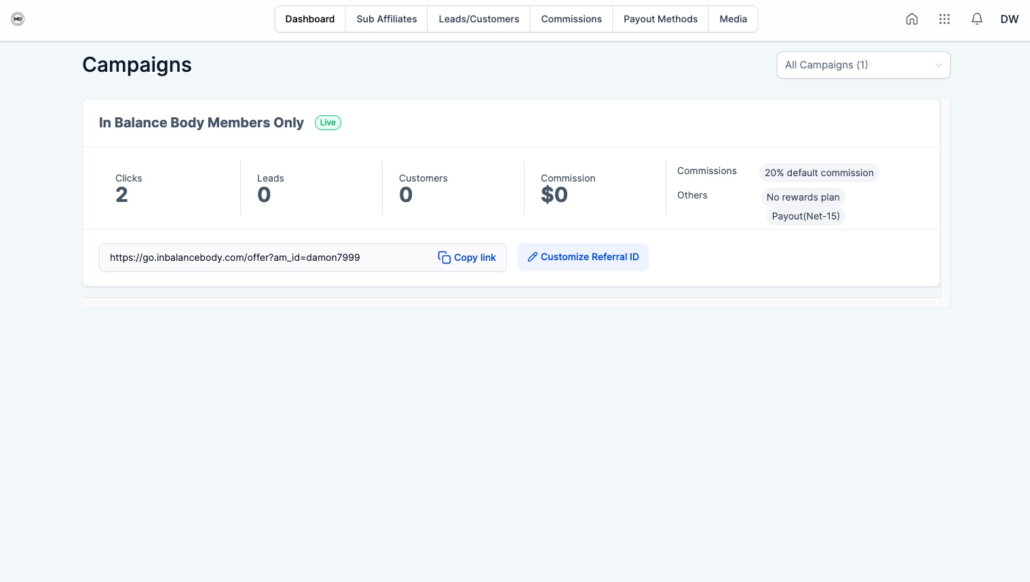Screen dimensions: 1030x582
Task: Open the Media page
Action: (733, 19)
